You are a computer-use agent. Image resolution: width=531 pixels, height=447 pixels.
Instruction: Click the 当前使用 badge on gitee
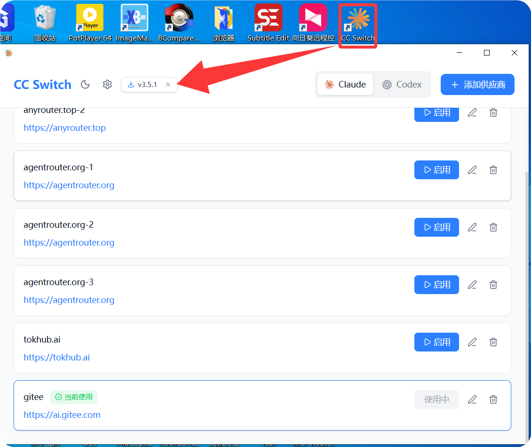pos(74,397)
